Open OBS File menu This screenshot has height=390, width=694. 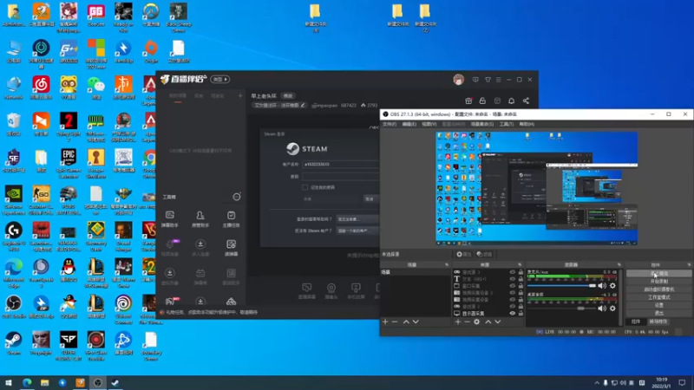(x=390, y=124)
